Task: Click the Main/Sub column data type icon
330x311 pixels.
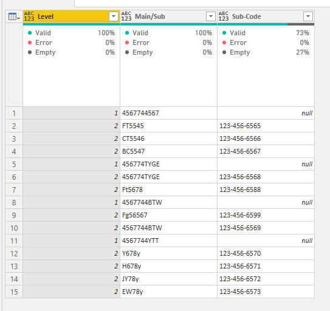Action: [126, 16]
